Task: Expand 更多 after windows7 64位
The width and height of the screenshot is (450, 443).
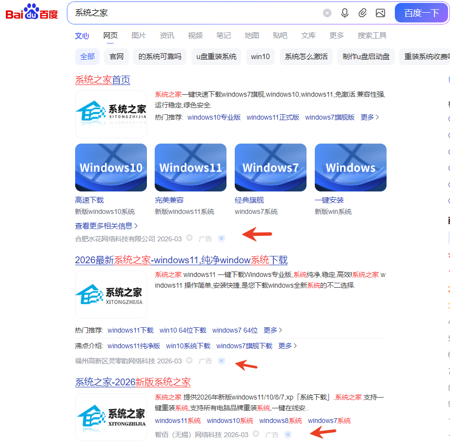Action: (x=273, y=330)
